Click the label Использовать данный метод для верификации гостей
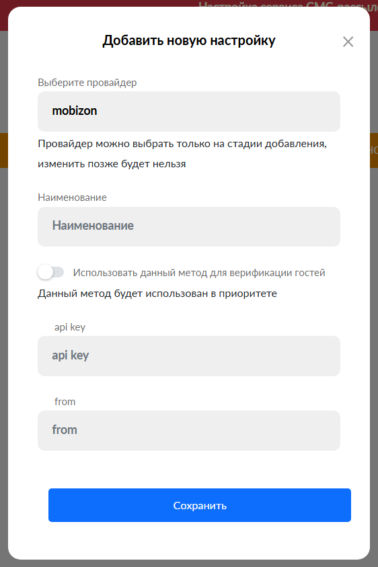Screen dimensions: 378x567 point(199,272)
